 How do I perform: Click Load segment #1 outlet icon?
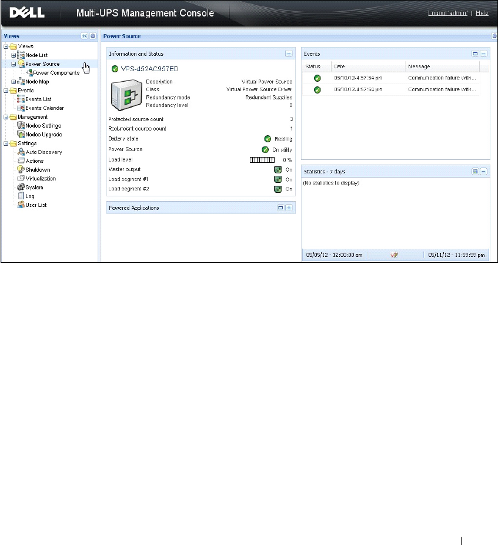point(278,179)
